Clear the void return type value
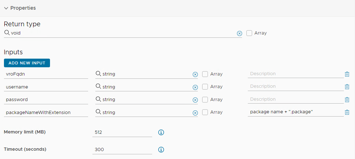This screenshot has width=355, height=159. tap(239, 33)
